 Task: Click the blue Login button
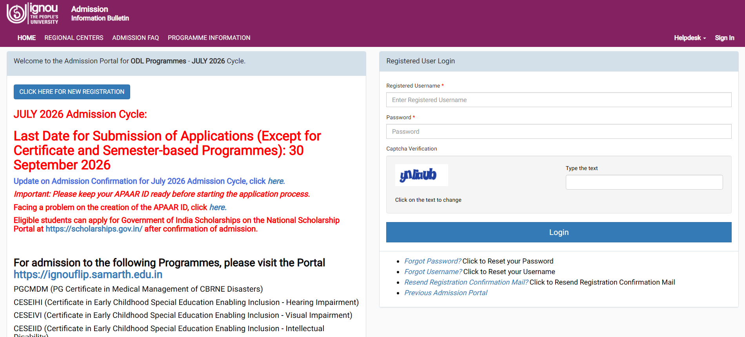tap(559, 232)
